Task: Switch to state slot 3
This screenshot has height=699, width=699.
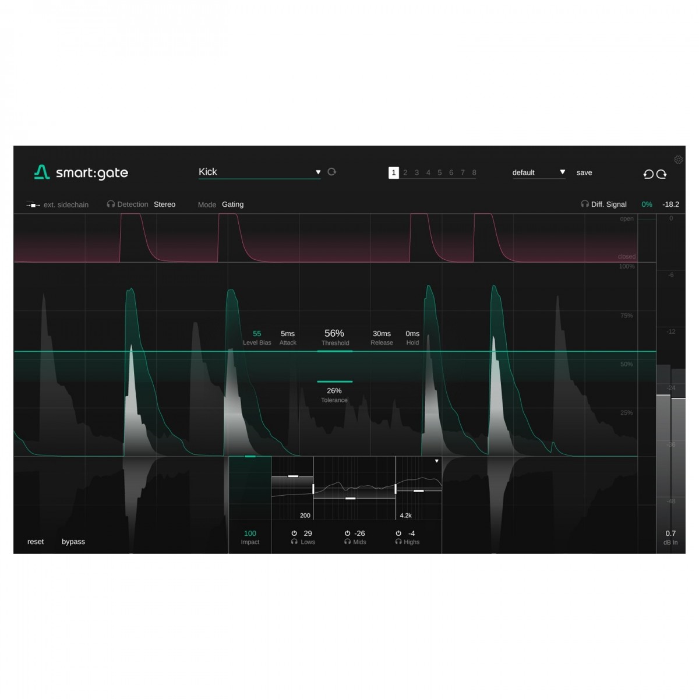Action: (x=416, y=173)
